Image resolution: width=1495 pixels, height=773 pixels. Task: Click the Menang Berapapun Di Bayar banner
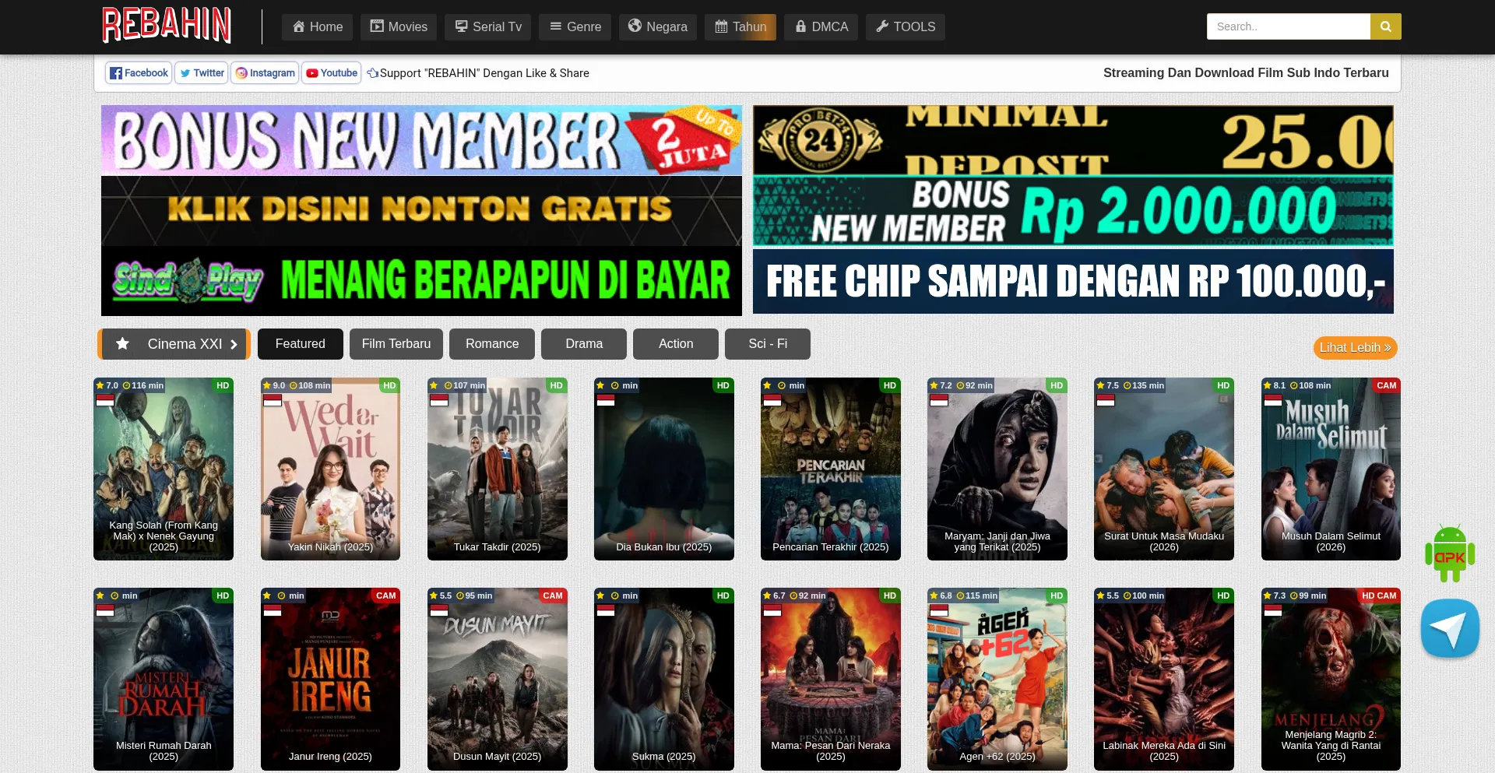(x=421, y=281)
